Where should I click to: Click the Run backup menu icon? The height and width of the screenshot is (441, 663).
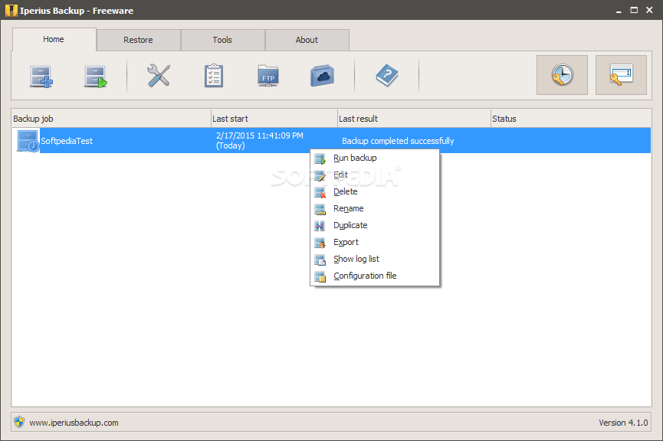tap(320, 158)
